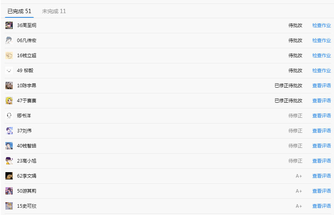View 查看评语 for 15史可欣
The height and width of the screenshot is (215, 334).
click(321, 206)
